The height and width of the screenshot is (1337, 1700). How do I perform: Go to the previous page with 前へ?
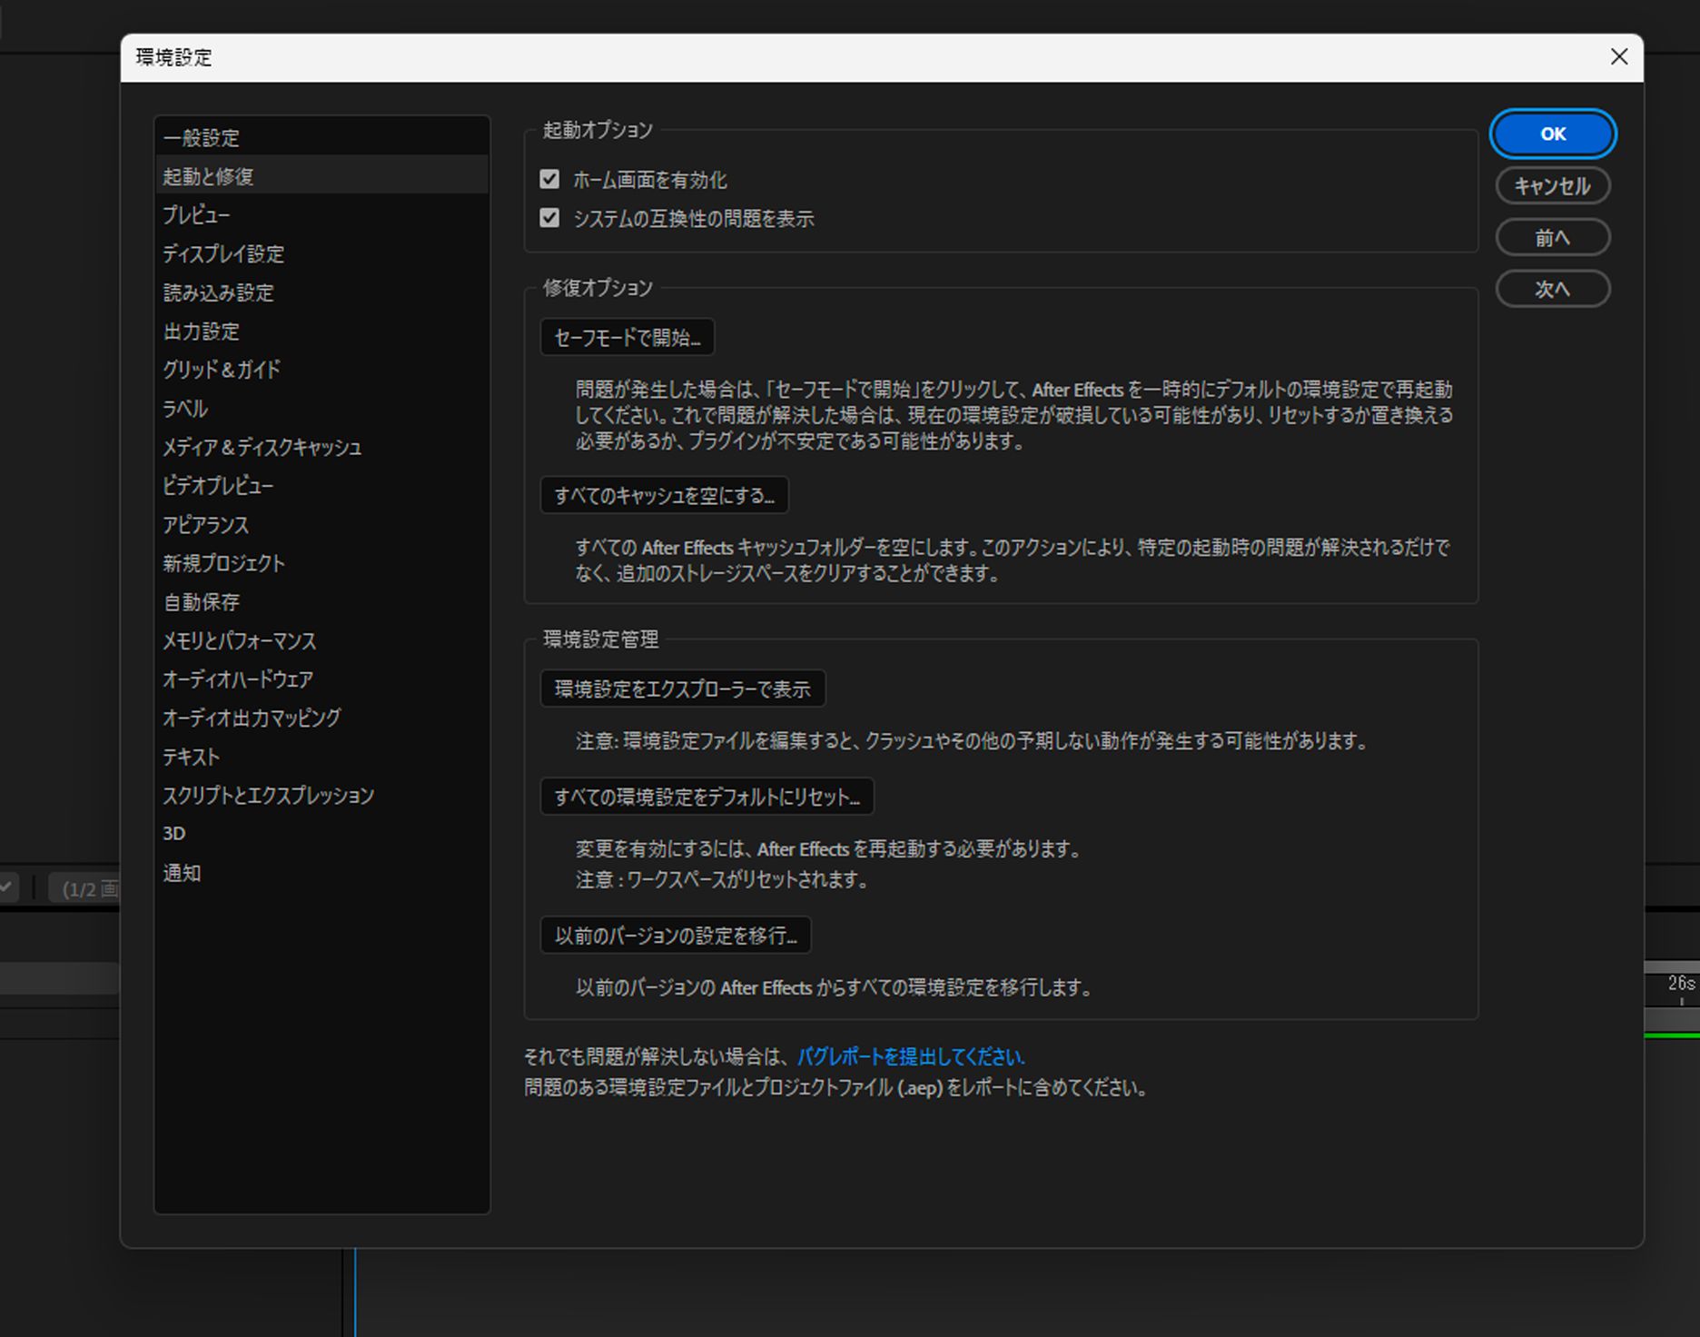1552,237
